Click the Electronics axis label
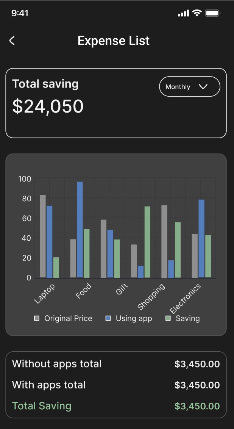The width and height of the screenshot is (234, 429). tap(185, 299)
